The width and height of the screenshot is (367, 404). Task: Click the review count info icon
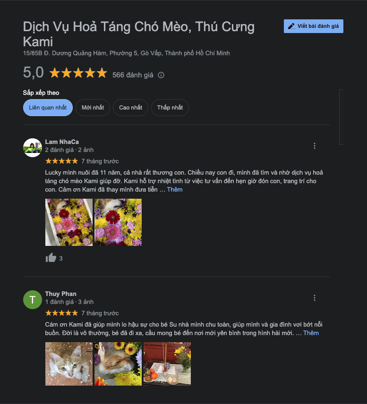pyautogui.click(x=161, y=75)
